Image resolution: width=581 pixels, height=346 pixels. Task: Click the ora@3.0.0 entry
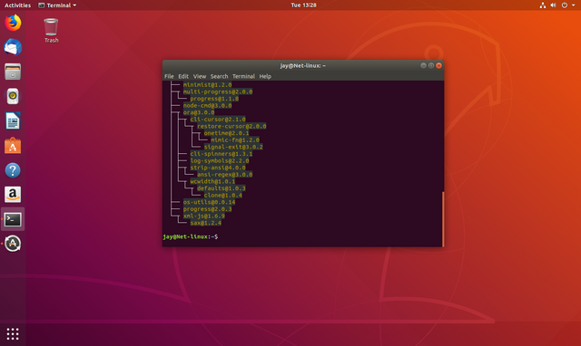[199, 112]
